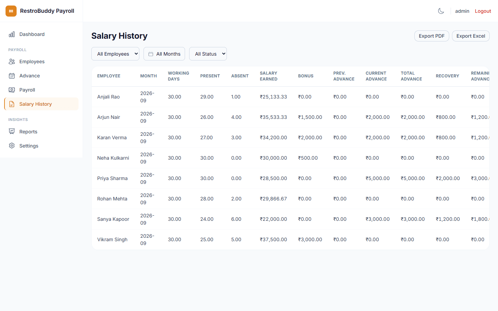Click the Salary History document icon
Image resolution: width=498 pixels, height=311 pixels.
pyautogui.click(x=12, y=104)
